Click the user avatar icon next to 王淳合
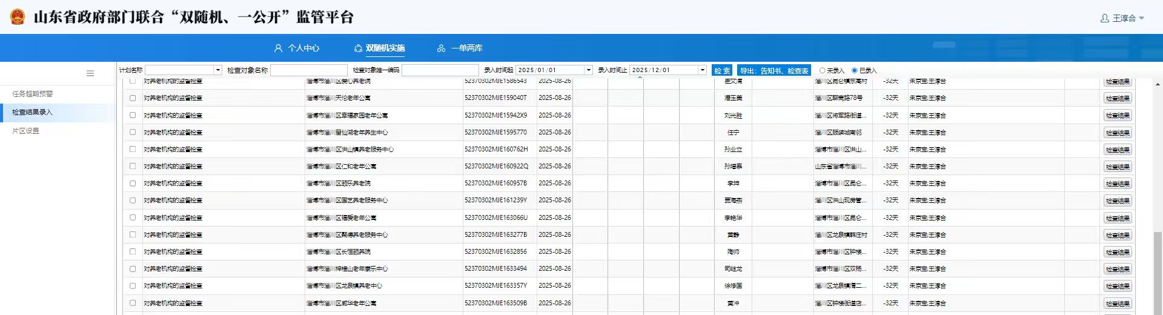 1104,18
